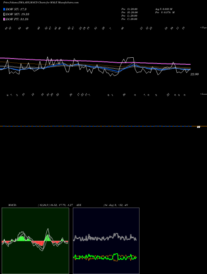207x274 pixels.
Task: Click the MACD '(12,26,9) 16.52, 17.79, -1.27' values
Action: (x=55, y=205)
